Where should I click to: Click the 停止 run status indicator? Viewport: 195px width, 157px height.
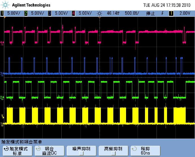point(150,13)
